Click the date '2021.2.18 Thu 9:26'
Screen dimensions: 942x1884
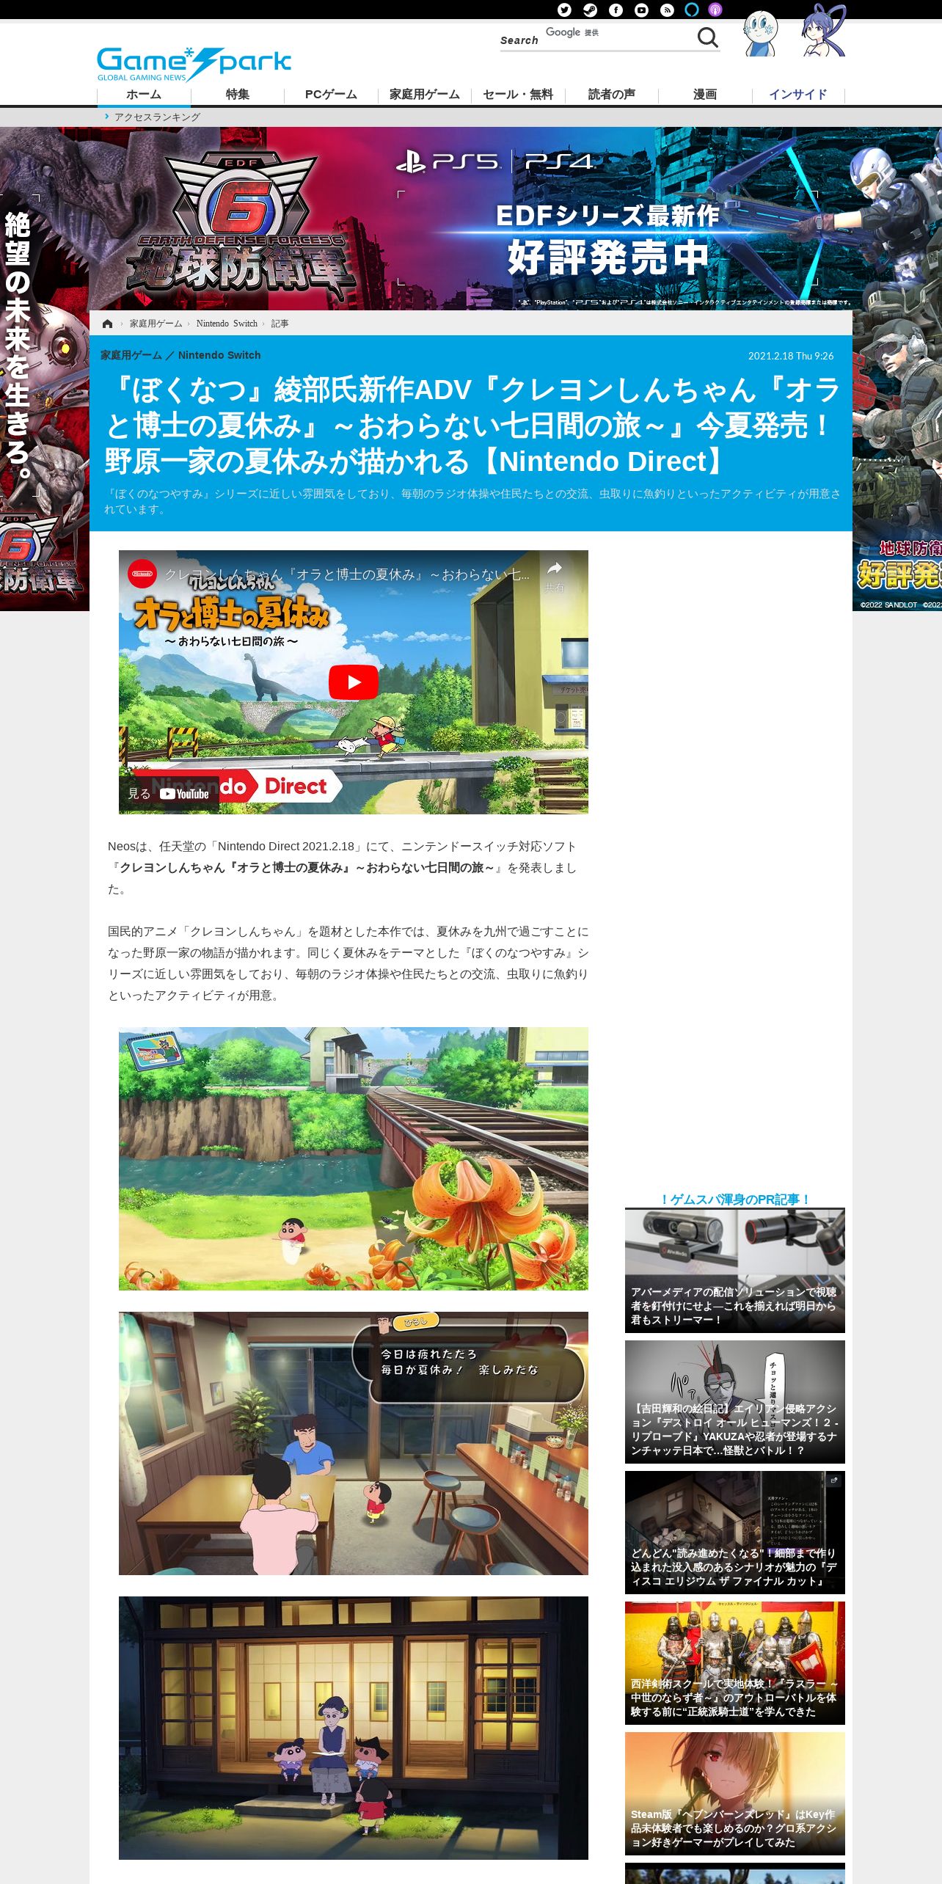[791, 356]
